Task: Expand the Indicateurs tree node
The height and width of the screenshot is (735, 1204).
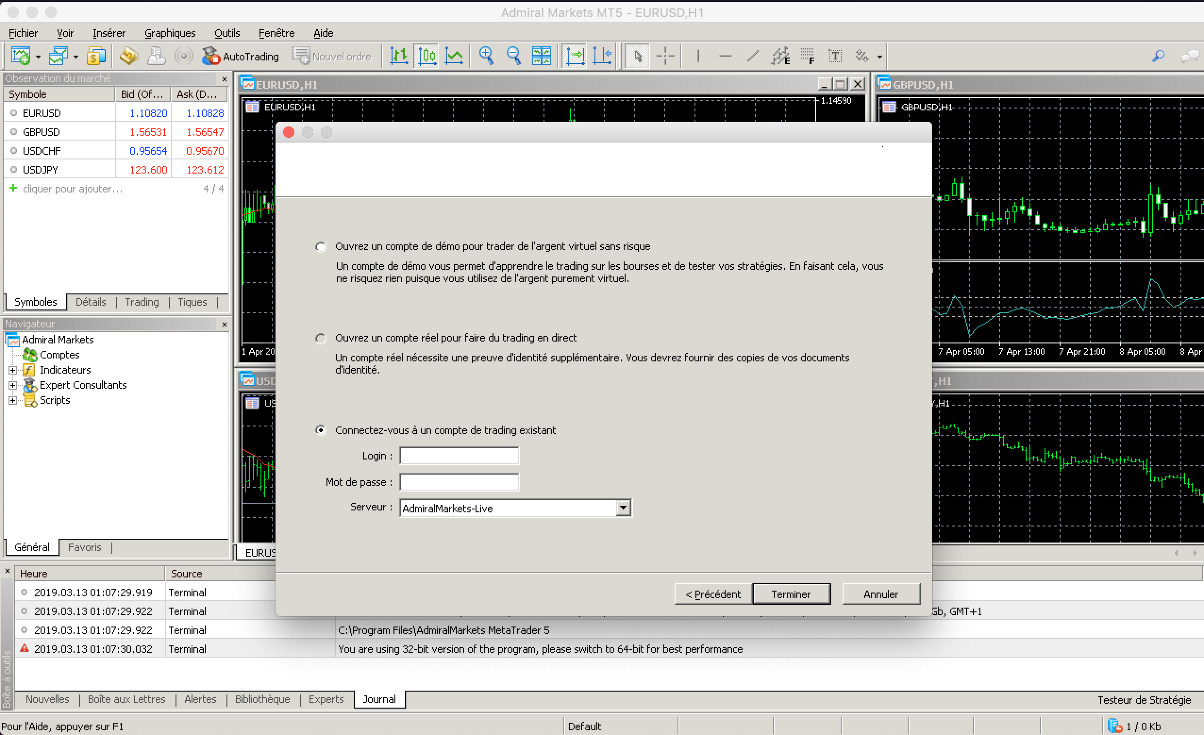Action: (13, 370)
